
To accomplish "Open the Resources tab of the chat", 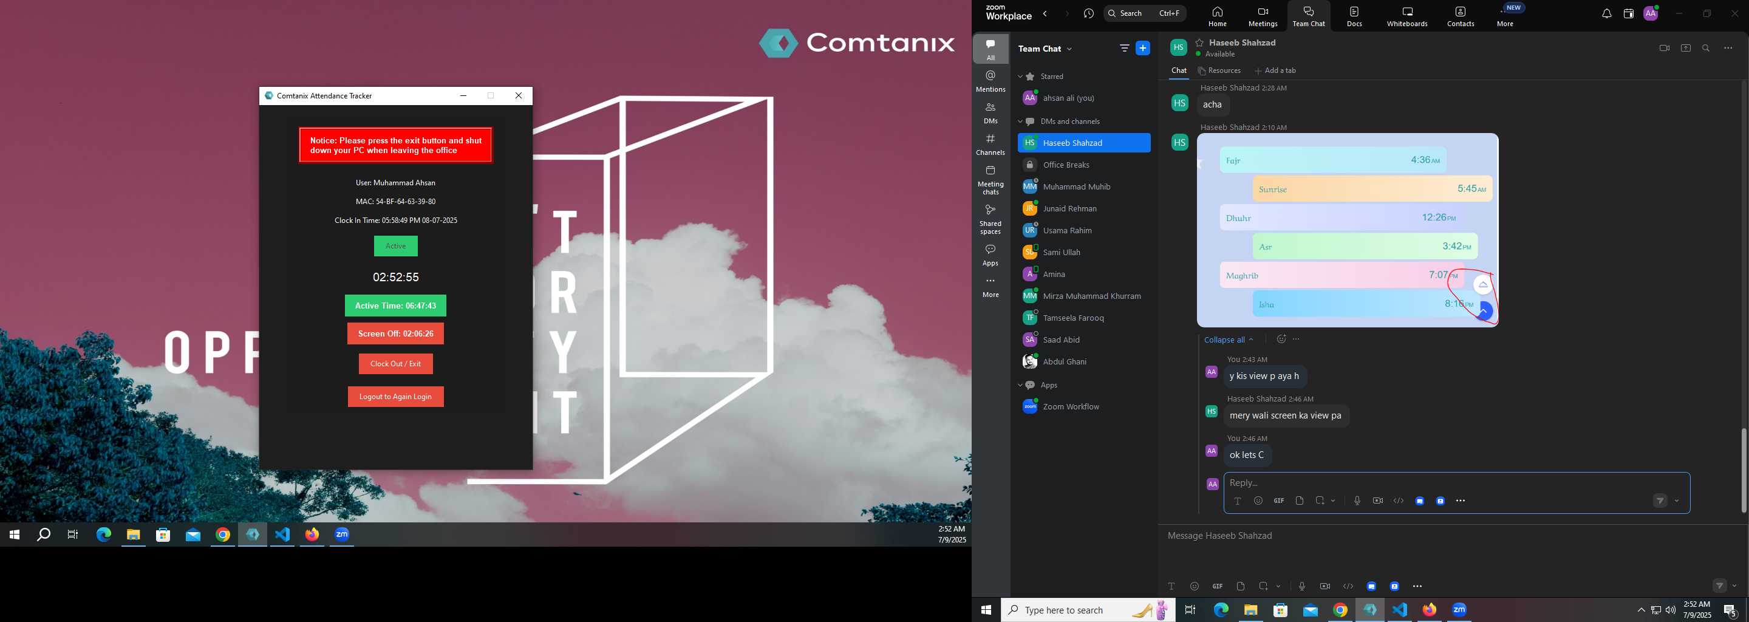I will 1219,70.
